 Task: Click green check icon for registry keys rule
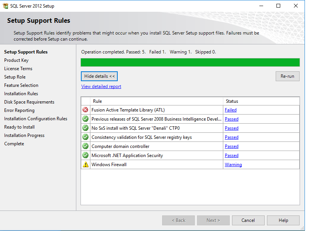(x=85, y=137)
